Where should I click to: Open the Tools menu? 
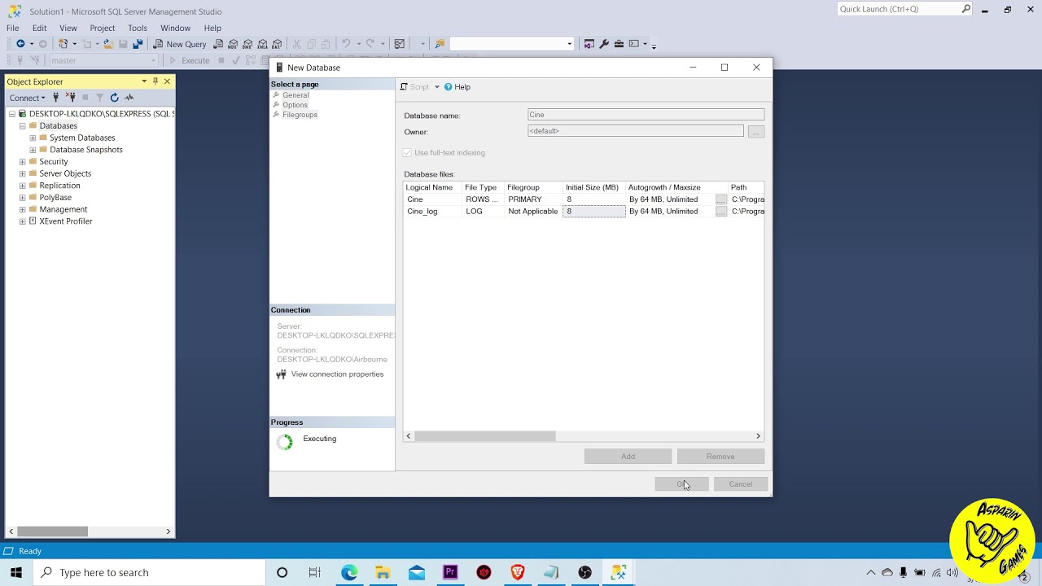coord(137,28)
